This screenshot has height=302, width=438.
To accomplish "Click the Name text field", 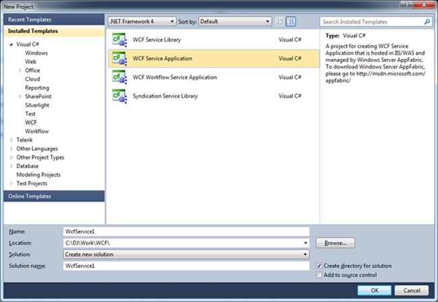I will pos(186,231).
